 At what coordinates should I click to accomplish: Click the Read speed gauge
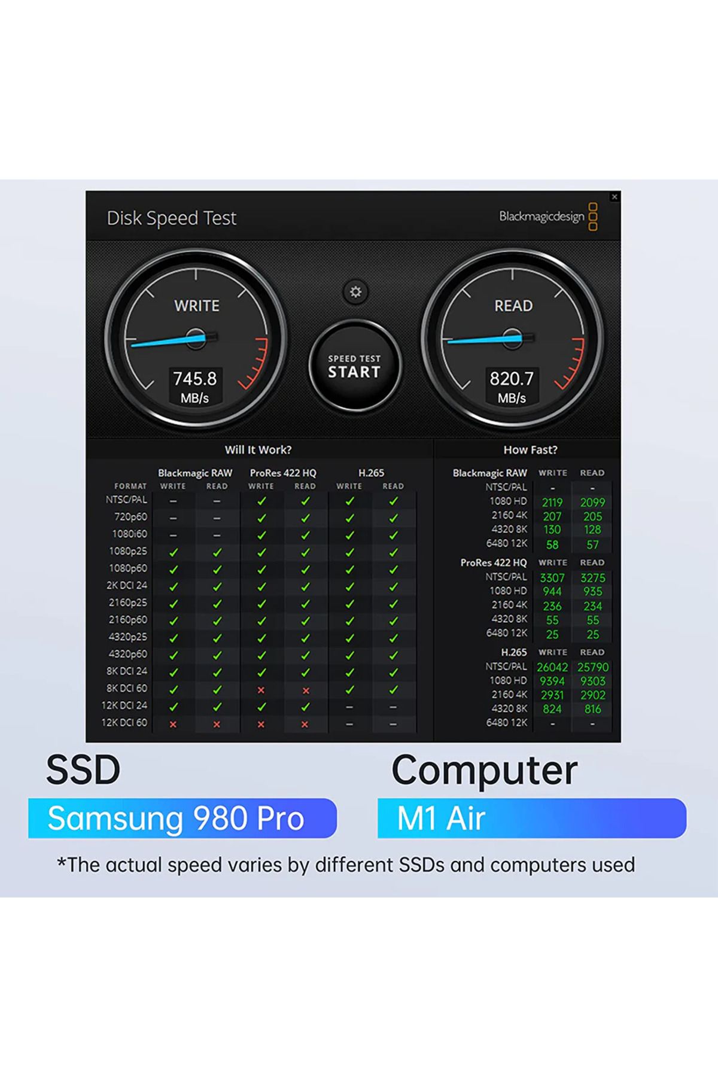pos(512,339)
